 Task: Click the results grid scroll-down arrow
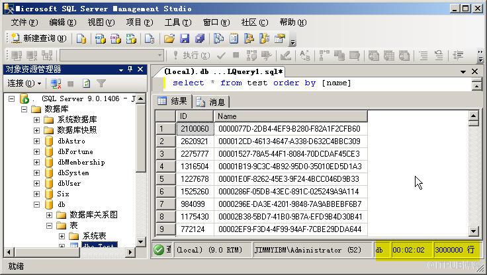[x=473, y=231]
